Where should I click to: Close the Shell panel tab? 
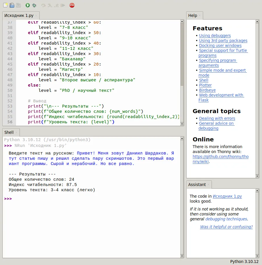pyautogui.click(x=16, y=132)
